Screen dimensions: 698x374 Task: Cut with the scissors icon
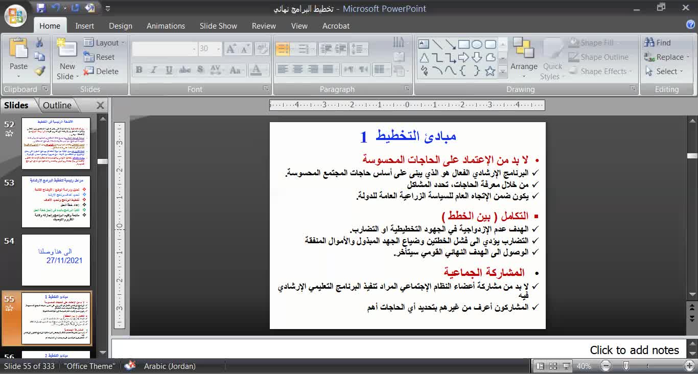pos(39,43)
